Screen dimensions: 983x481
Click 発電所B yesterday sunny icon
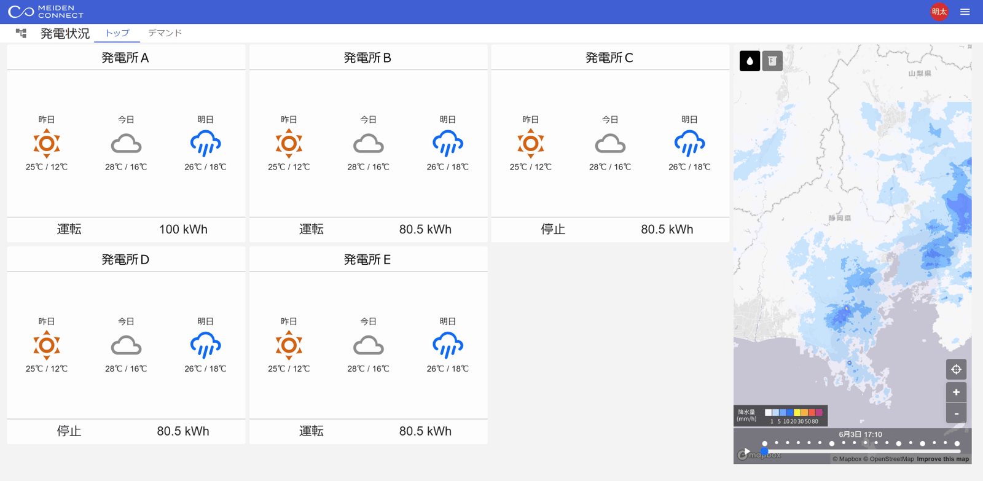(289, 144)
